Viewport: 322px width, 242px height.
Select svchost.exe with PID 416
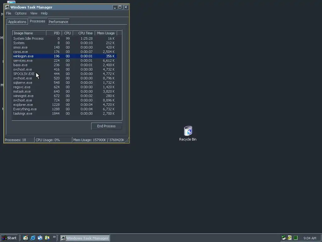(64, 69)
